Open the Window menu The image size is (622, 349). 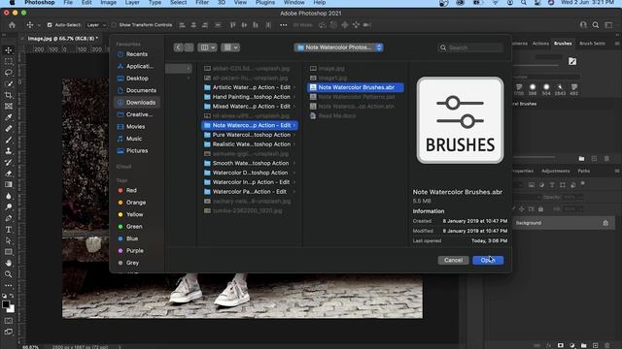click(x=294, y=3)
